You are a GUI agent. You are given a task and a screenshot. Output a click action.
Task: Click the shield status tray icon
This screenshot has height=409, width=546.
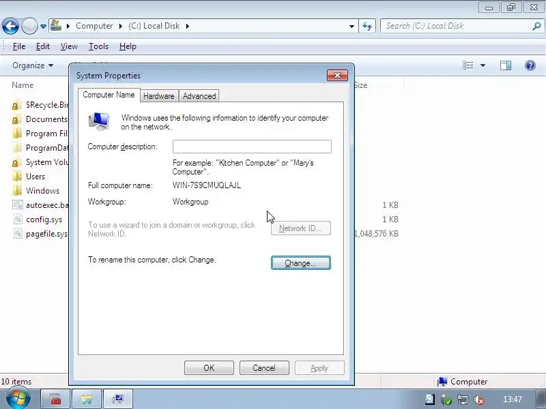pos(446,399)
